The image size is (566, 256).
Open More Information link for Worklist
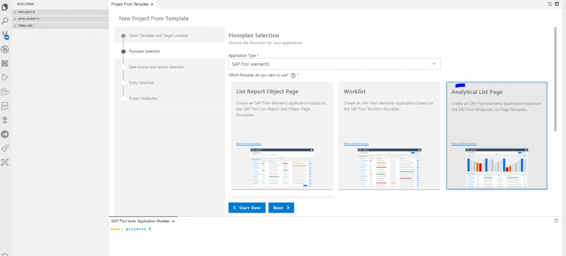(x=357, y=144)
